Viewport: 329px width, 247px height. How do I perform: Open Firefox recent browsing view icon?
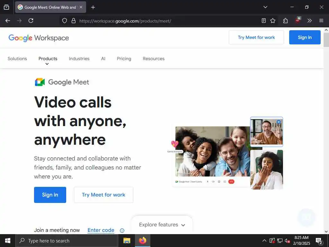pyautogui.click(x=6, y=7)
